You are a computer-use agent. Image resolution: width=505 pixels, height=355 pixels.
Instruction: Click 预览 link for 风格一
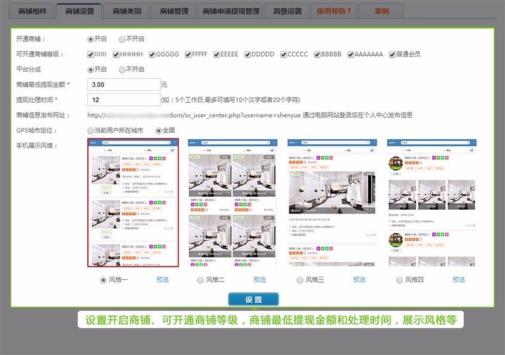163,280
